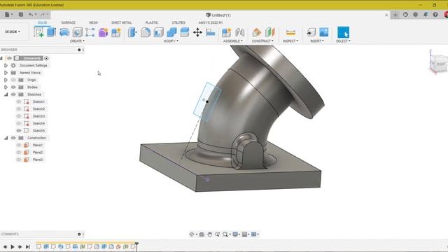Select the Combine tool

(x=171, y=32)
